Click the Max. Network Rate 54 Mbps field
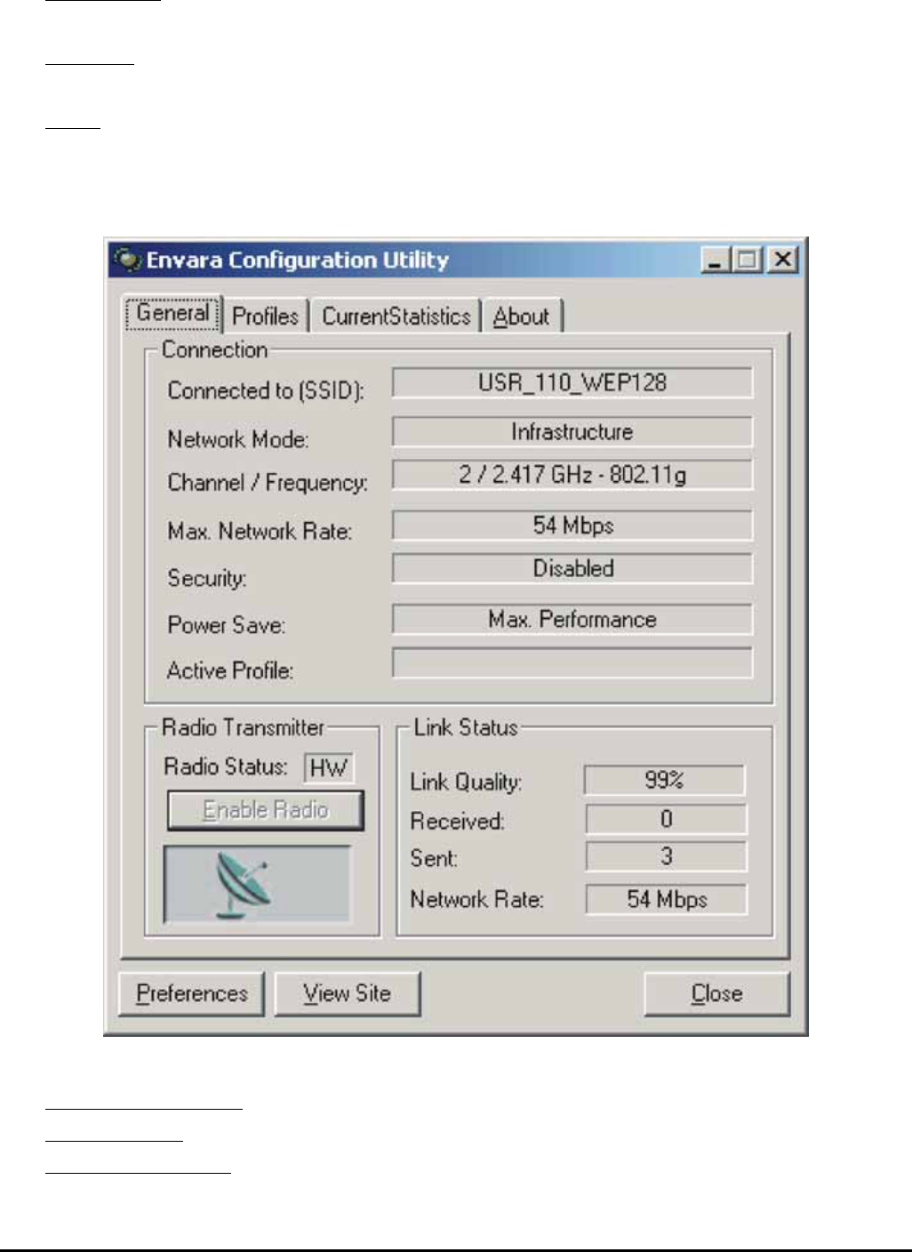The width and height of the screenshot is (912, 1252). [572, 526]
